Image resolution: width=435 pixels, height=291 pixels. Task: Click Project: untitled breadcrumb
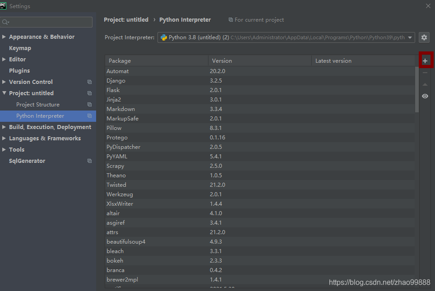click(x=126, y=20)
